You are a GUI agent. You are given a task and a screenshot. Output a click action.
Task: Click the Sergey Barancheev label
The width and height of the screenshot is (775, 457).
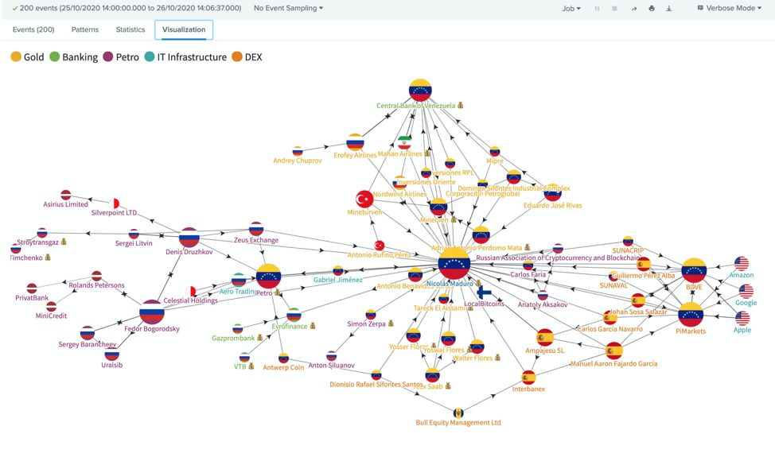(88, 344)
